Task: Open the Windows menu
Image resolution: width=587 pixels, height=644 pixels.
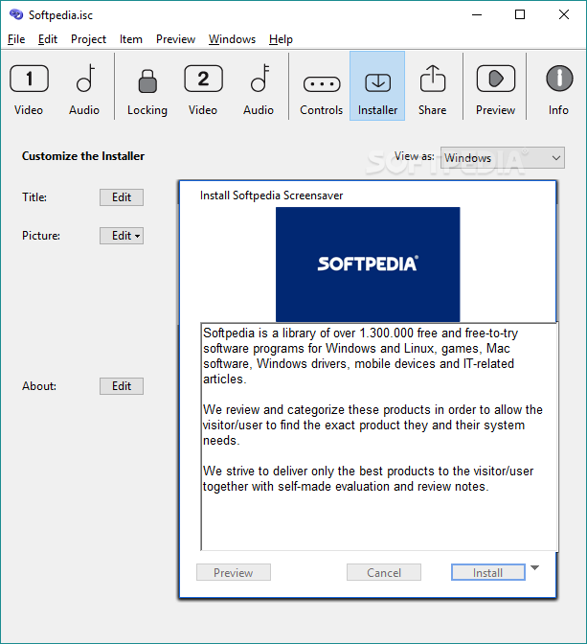Action: click(232, 39)
